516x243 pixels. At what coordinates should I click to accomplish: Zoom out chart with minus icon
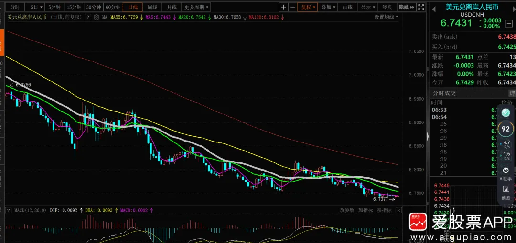click(x=292, y=7)
